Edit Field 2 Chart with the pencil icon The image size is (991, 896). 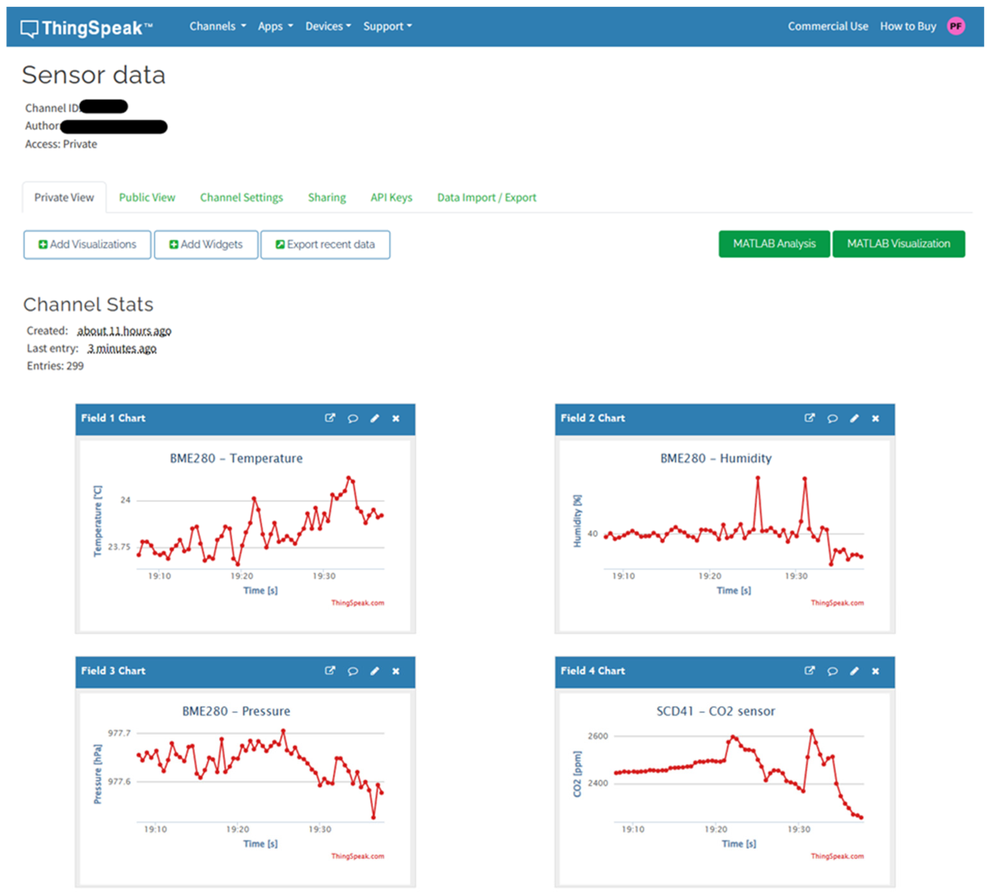click(x=854, y=418)
